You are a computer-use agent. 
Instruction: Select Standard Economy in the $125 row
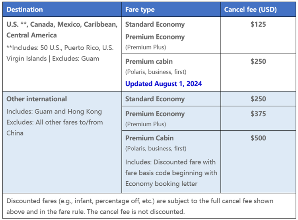(x=155, y=24)
